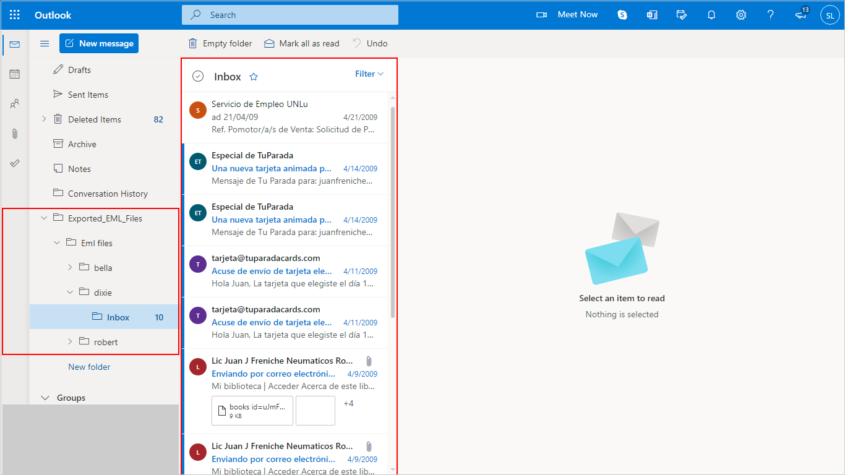This screenshot has height=475, width=845.
Task: Expand the bella folder chevron
Action: click(70, 267)
